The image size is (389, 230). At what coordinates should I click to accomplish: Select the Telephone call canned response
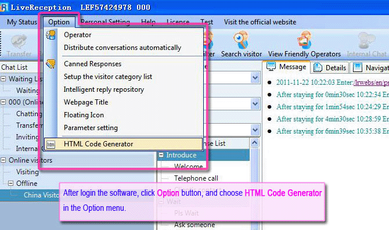(196, 178)
